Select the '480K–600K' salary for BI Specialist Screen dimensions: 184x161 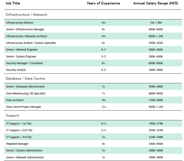pos(156,94)
